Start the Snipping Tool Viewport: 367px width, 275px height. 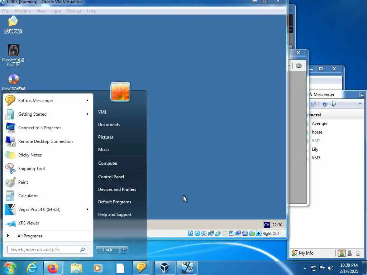click(x=48, y=169)
